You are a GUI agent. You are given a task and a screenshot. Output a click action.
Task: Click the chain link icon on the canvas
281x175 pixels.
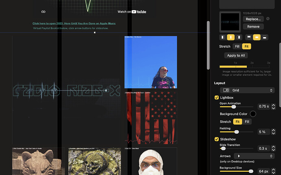(43, 12)
